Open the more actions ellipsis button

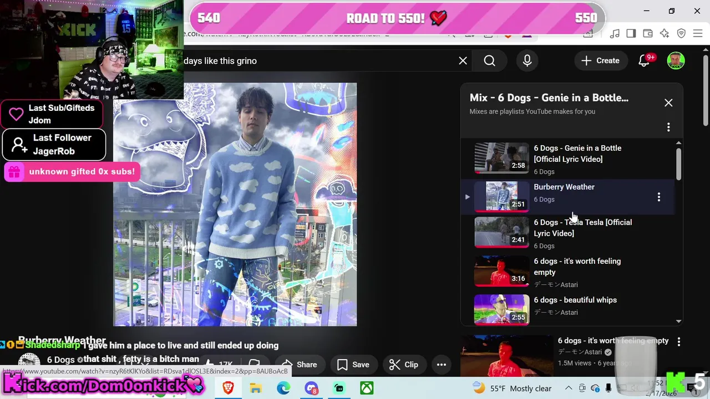coord(442,365)
